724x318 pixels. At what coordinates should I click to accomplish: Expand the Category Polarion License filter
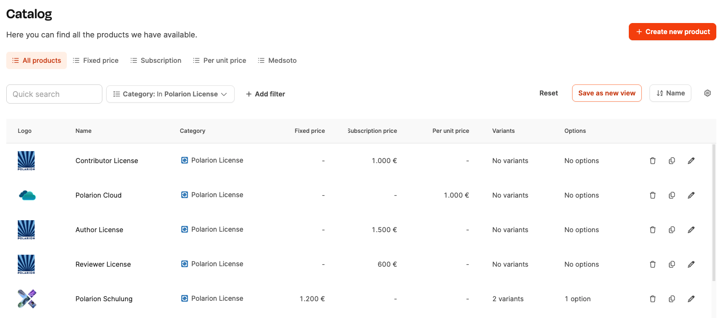pos(170,94)
